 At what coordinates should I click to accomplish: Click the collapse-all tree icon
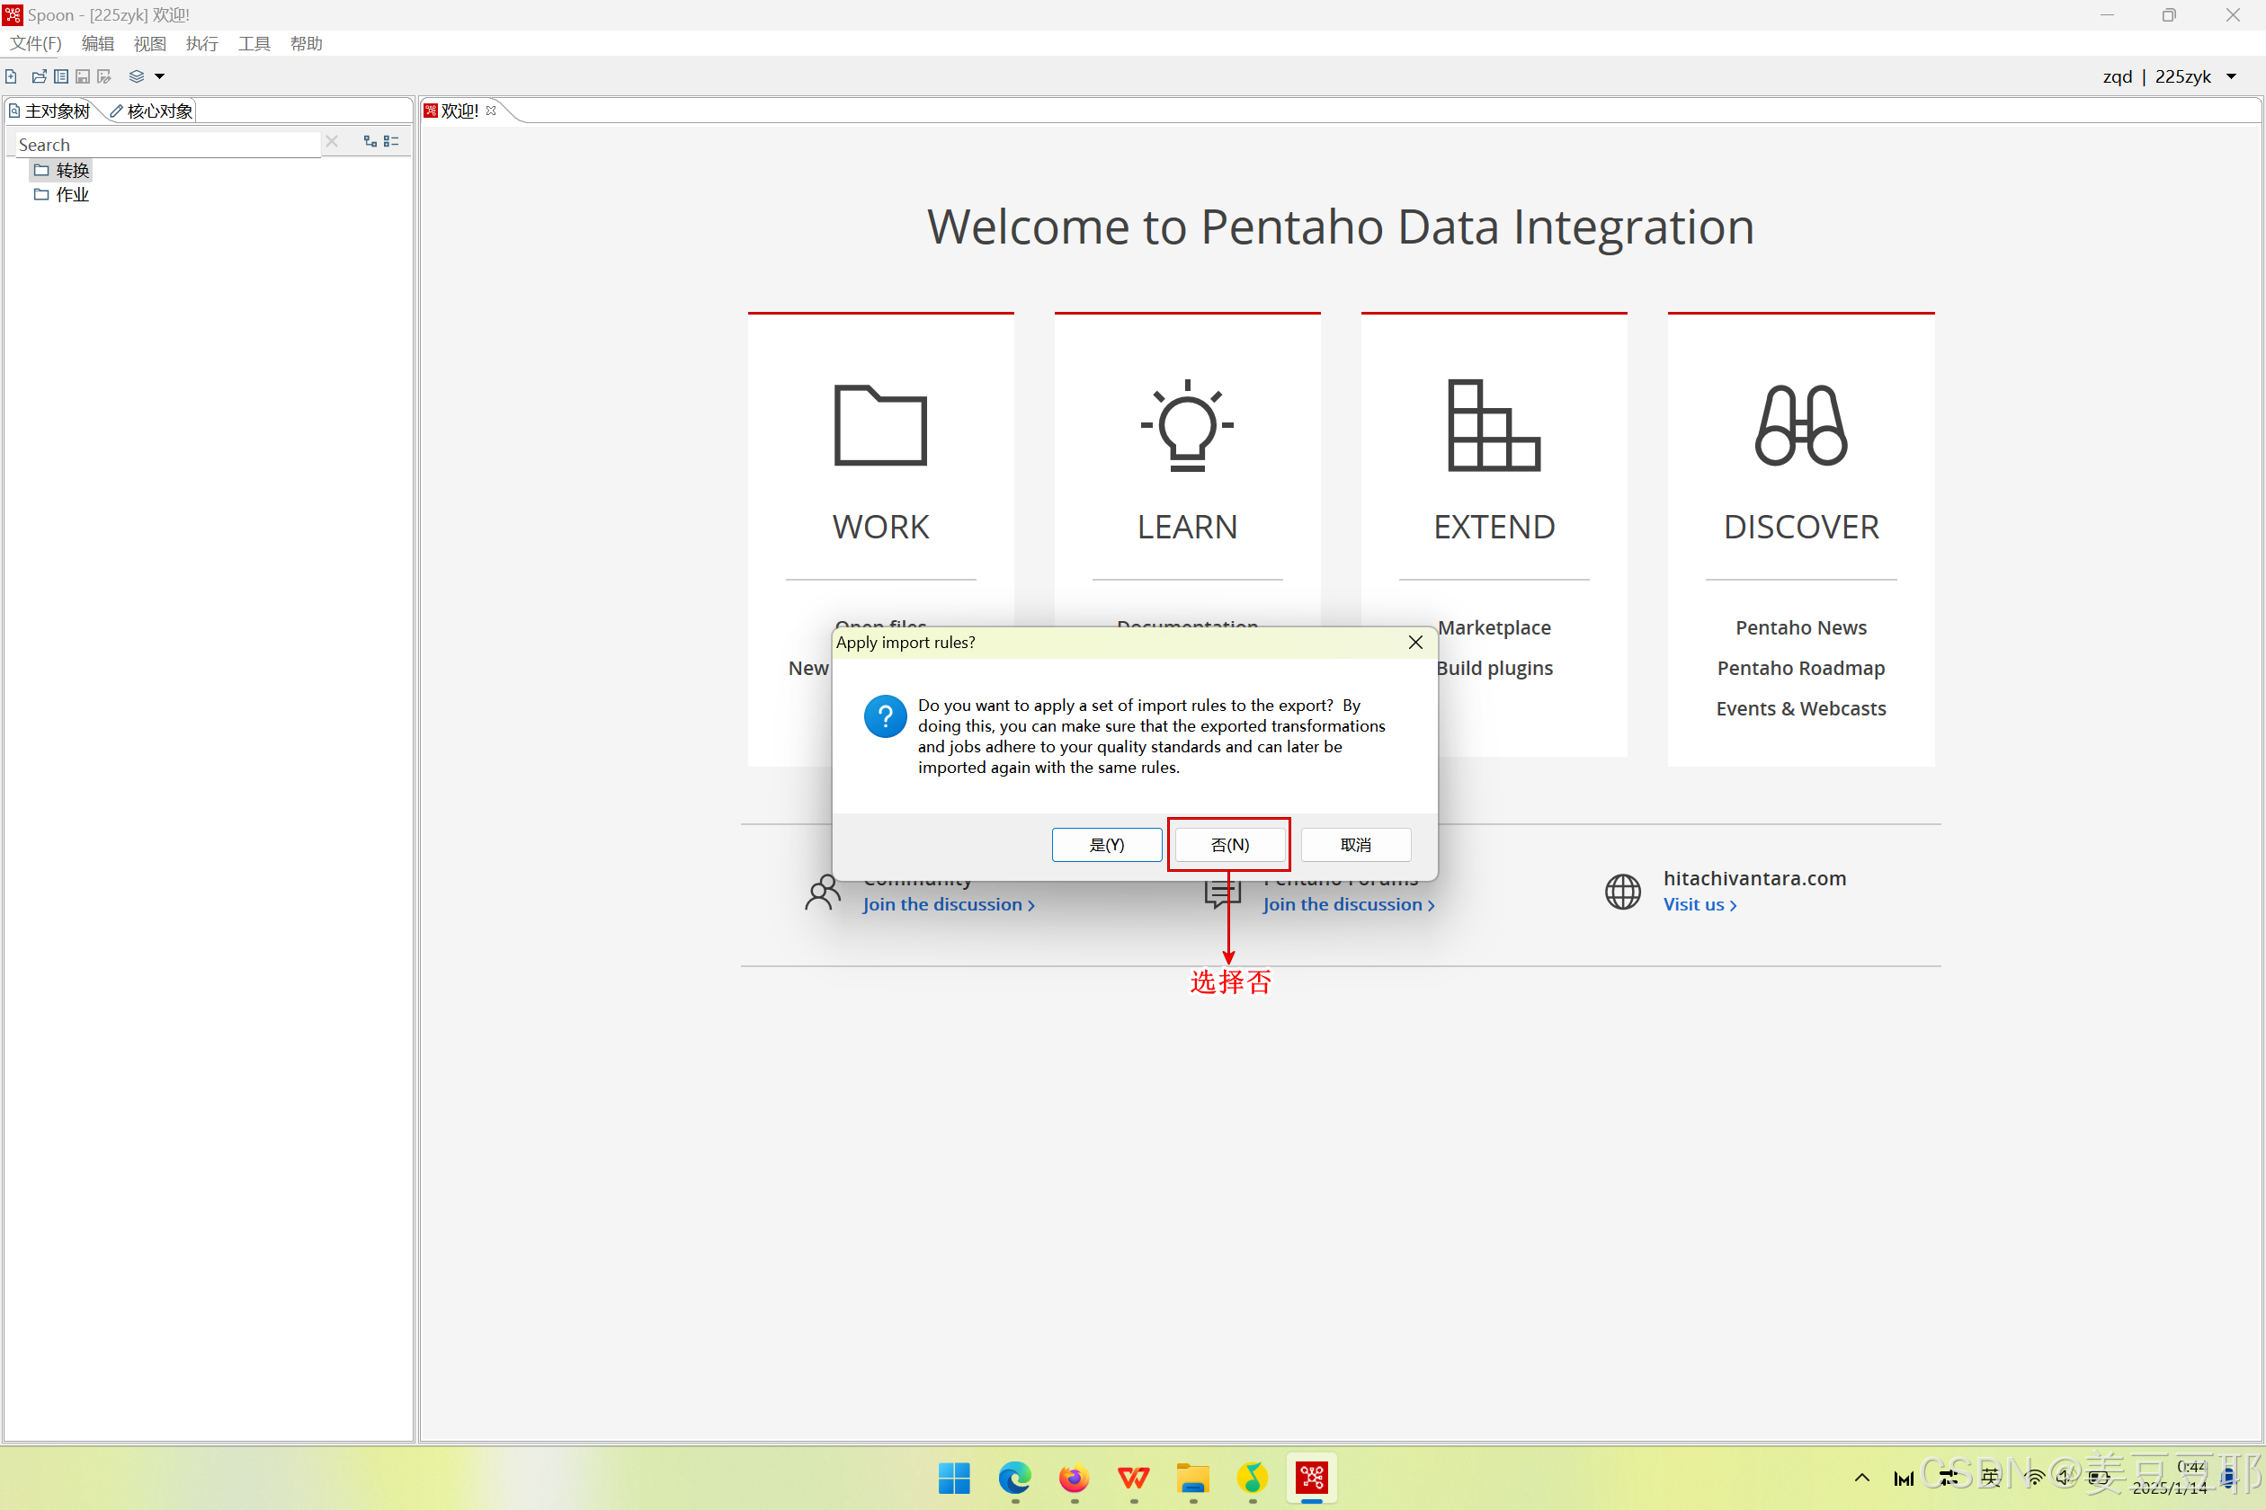pos(391,142)
